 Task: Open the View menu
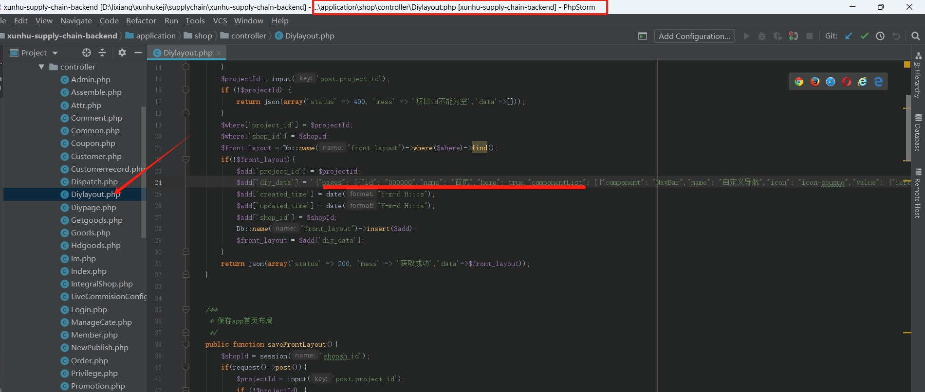click(x=44, y=20)
